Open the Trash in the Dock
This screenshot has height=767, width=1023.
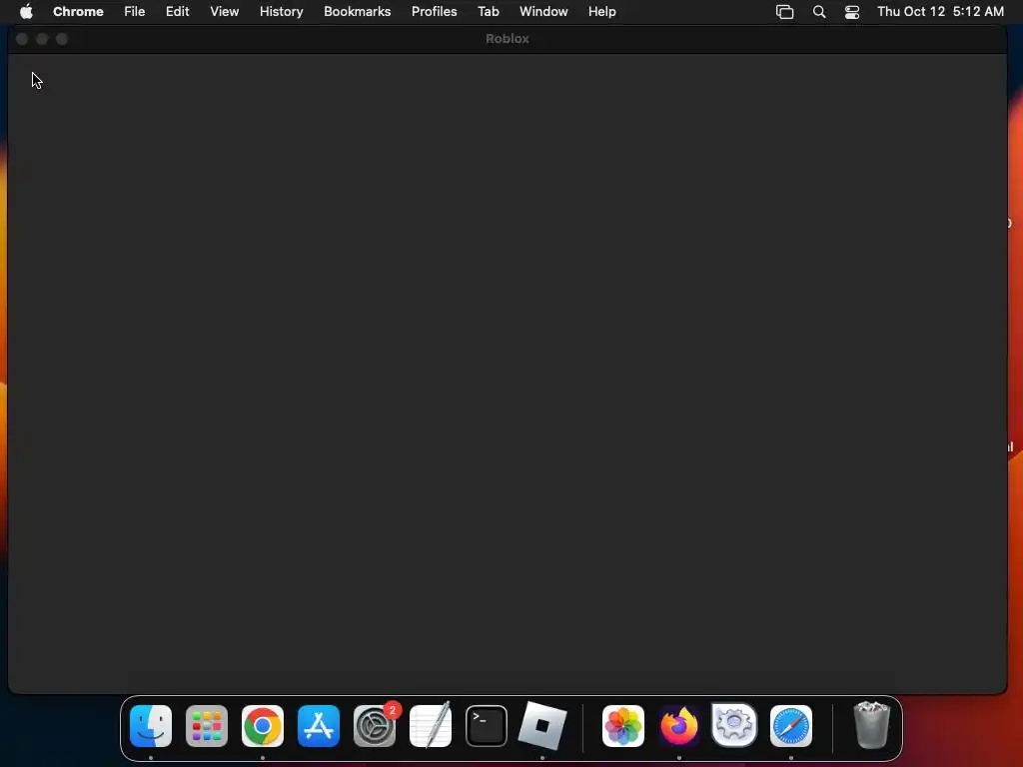871,725
